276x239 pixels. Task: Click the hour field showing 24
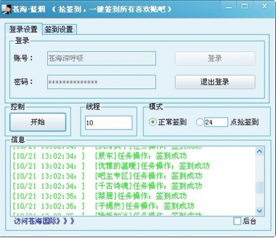[x=216, y=122]
